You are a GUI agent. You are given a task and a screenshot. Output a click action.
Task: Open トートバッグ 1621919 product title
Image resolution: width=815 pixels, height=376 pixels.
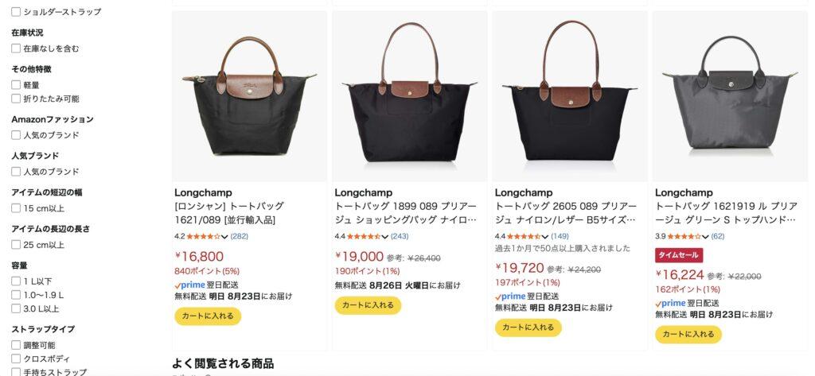pos(726,213)
